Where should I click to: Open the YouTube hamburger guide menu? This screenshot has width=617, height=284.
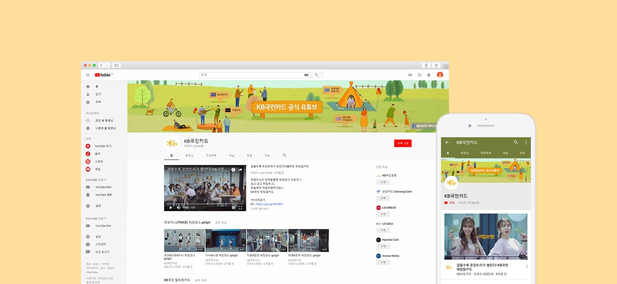coord(88,75)
